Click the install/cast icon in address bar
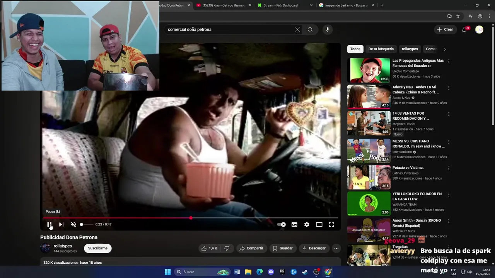This screenshot has height=278, width=495. [449, 16]
